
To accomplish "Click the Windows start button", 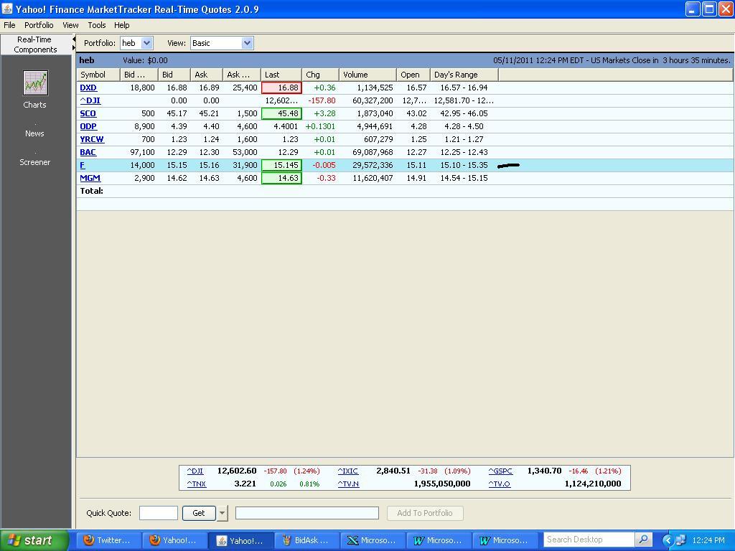I will coord(34,540).
